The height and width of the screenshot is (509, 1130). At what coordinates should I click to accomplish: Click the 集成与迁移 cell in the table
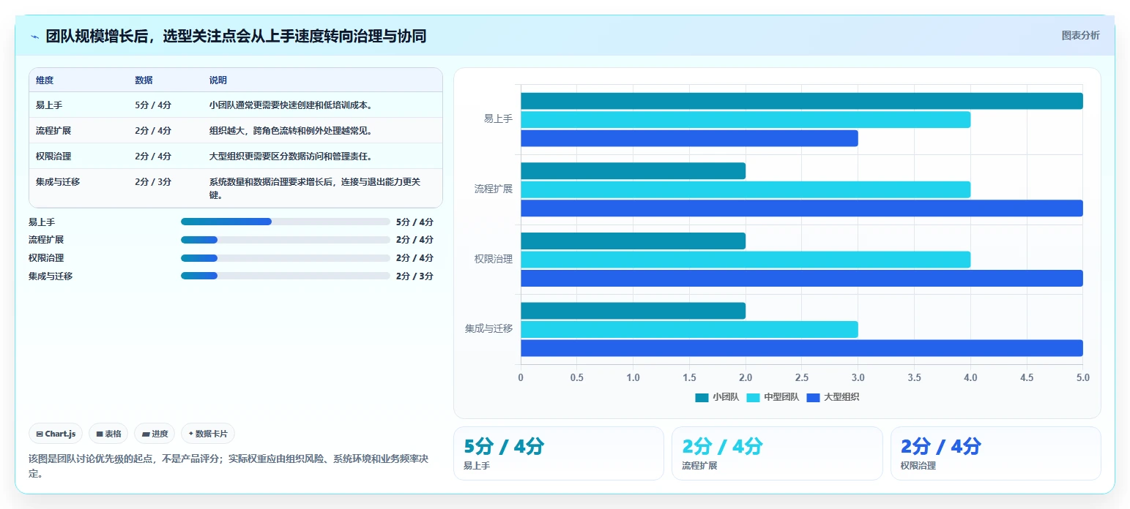click(58, 182)
